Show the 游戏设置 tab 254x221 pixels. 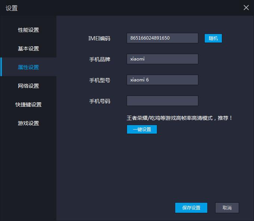pos(28,123)
